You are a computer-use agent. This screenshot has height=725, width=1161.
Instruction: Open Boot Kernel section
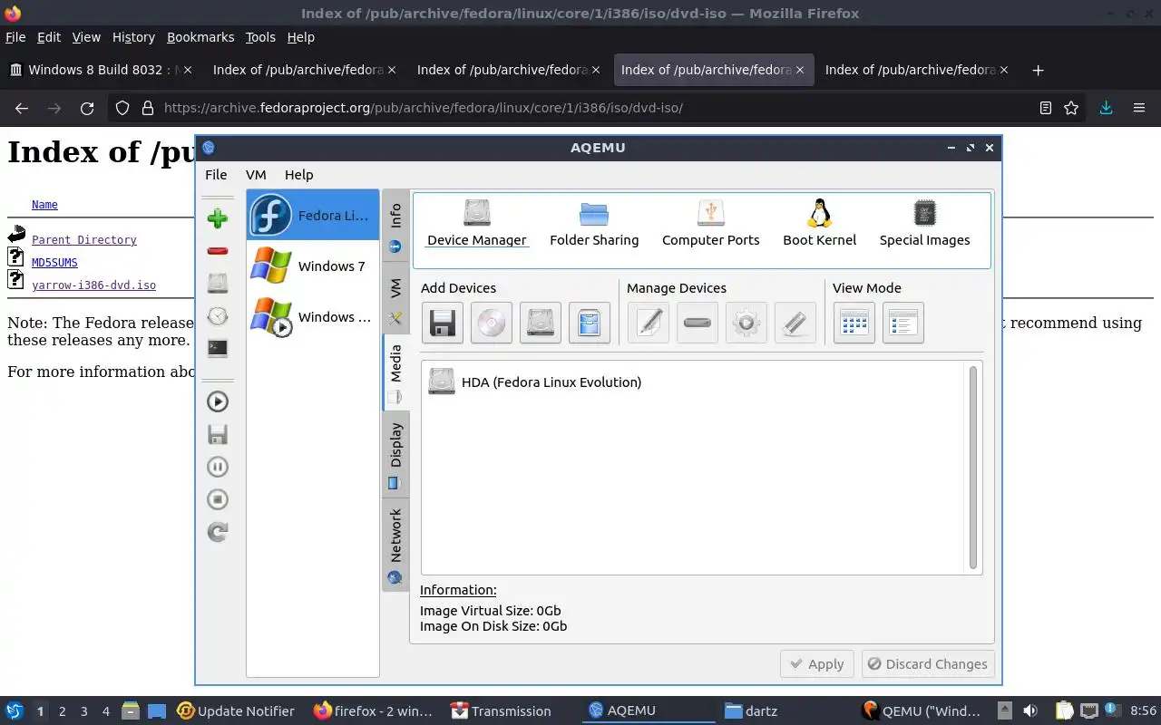tap(820, 224)
